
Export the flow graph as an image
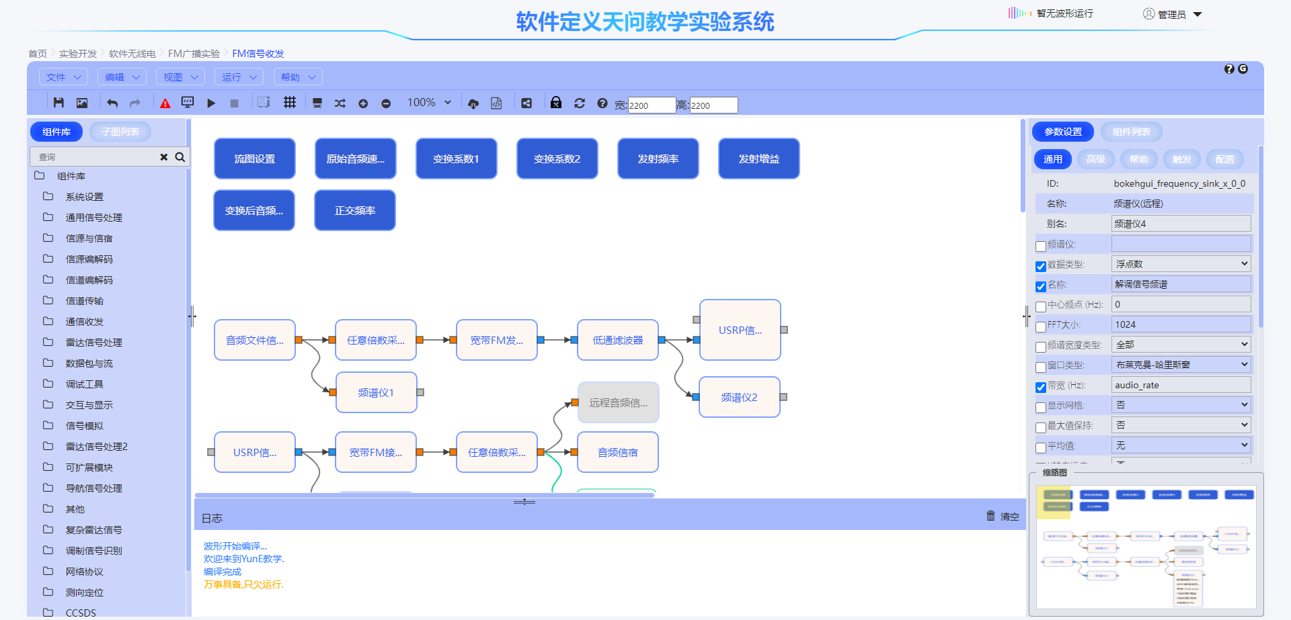82,103
